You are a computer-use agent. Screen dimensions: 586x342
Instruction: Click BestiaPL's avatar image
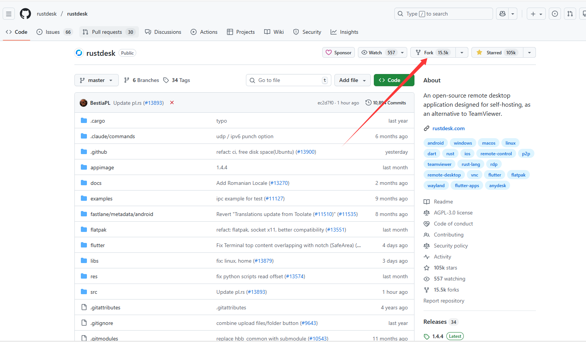[x=83, y=103]
